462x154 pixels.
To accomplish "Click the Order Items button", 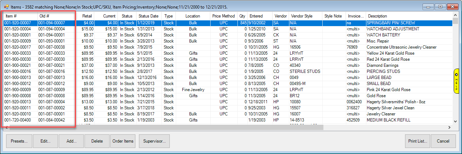I will [123, 141].
